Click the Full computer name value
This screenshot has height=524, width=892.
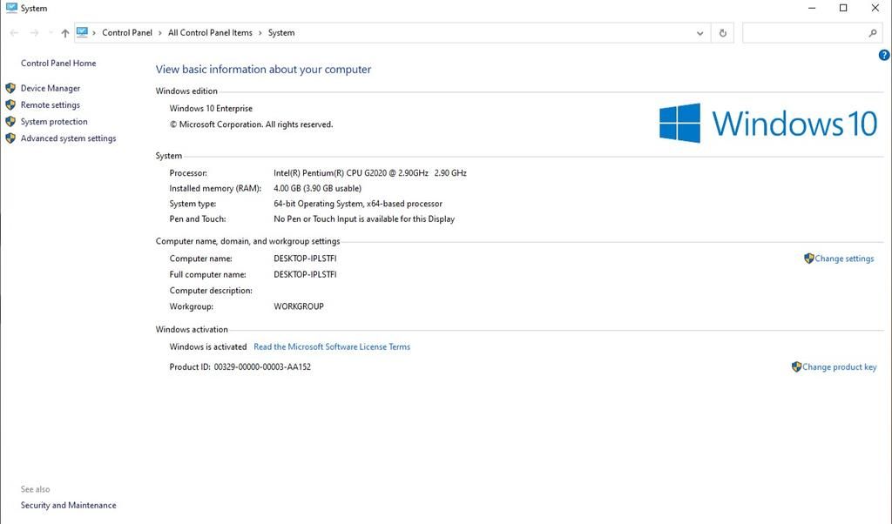click(305, 274)
